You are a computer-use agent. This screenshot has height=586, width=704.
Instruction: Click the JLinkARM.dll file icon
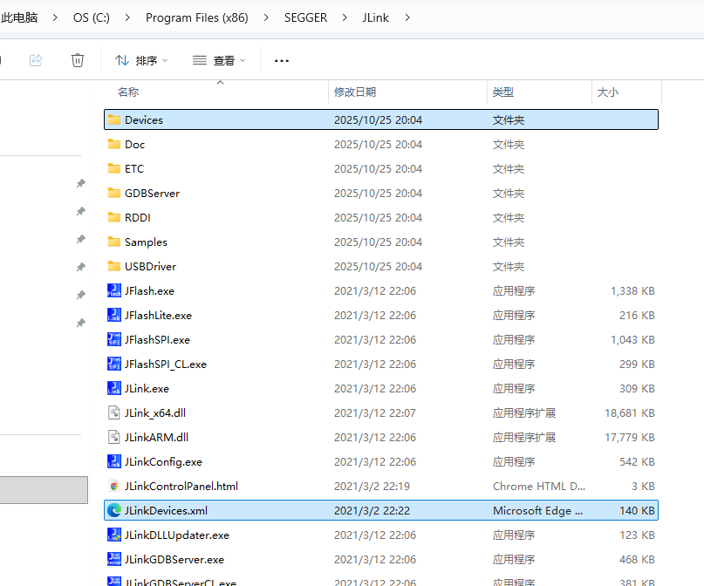click(114, 437)
